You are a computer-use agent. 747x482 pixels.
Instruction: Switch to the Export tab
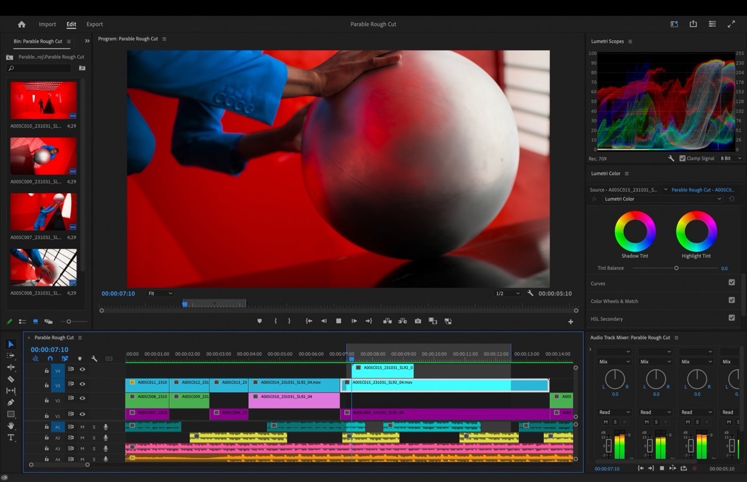[x=95, y=25]
